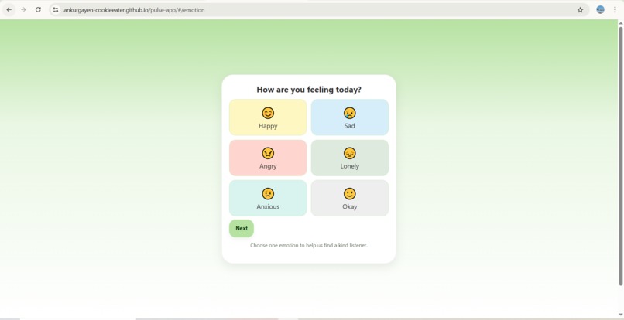Image resolution: width=624 pixels, height=320 pixels.
Task: Click the 'Choose one emotion' helper text
Action: (x=309, y=245)
